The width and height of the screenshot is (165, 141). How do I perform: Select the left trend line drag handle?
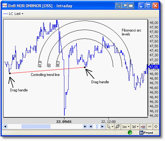[10, 73]
